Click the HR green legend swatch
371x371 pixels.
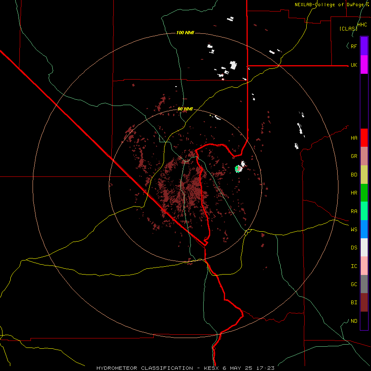coord(364,193)
